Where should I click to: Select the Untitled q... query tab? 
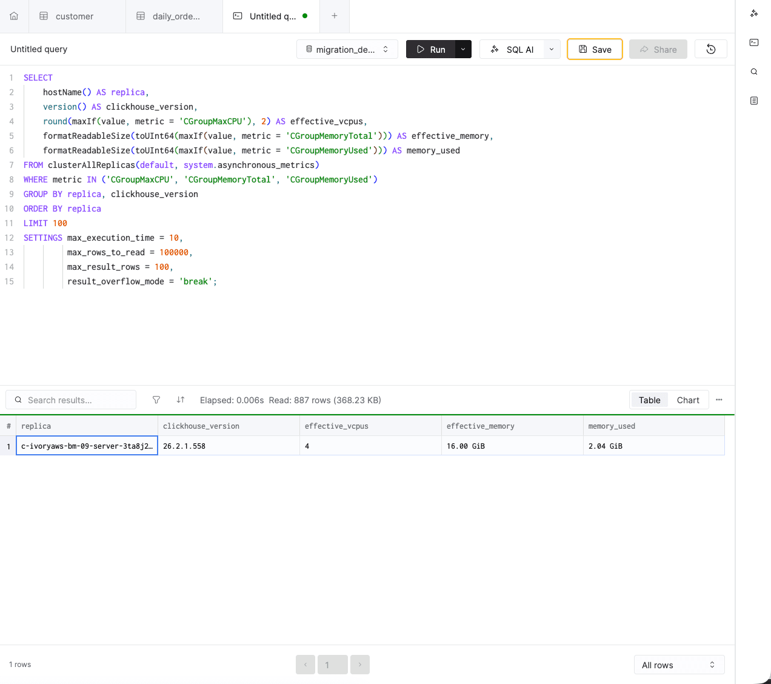click(x=272, y=16)
